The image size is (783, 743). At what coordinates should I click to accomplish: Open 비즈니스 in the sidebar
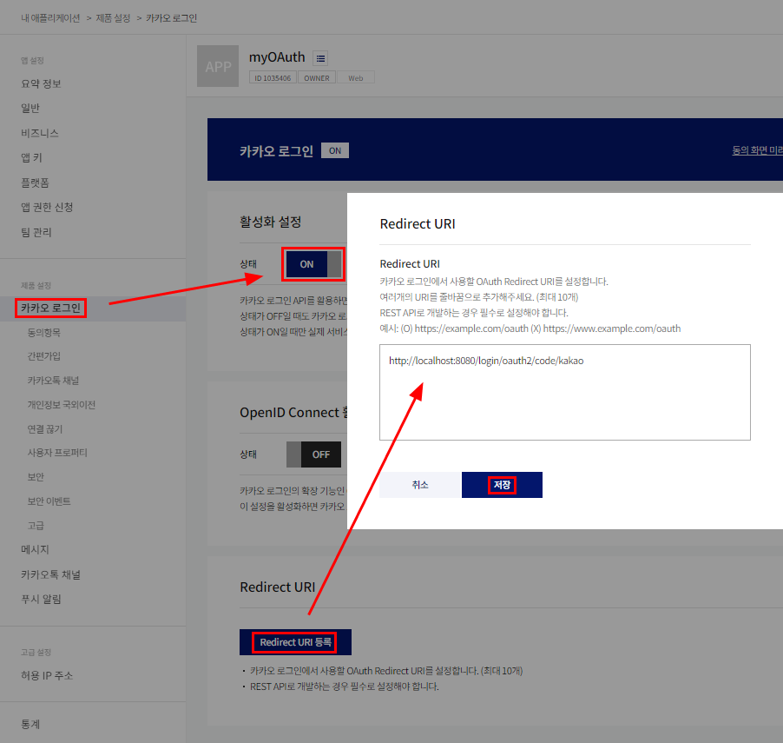pos(40,133)
